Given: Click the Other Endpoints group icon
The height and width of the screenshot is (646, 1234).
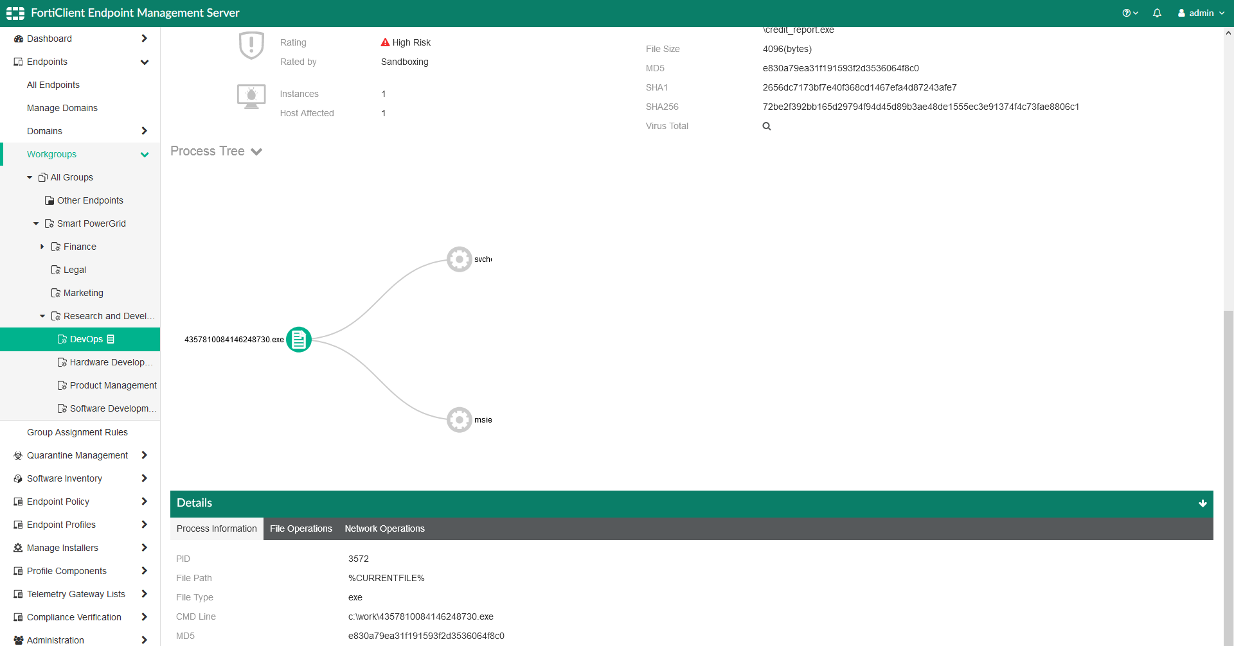Looking at the screenshot, I should coord(49,200).
